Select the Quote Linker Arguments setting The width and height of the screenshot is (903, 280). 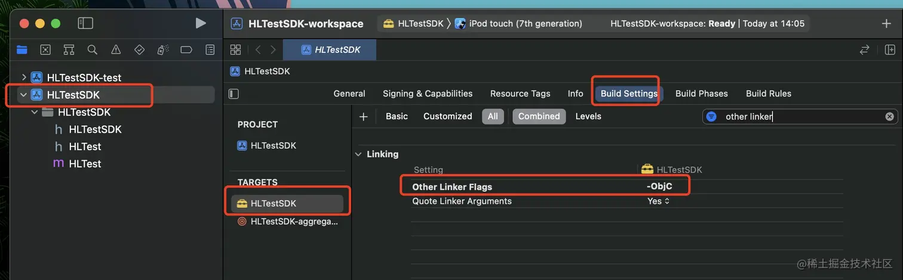pyautogui.click(x=462, y=201)
